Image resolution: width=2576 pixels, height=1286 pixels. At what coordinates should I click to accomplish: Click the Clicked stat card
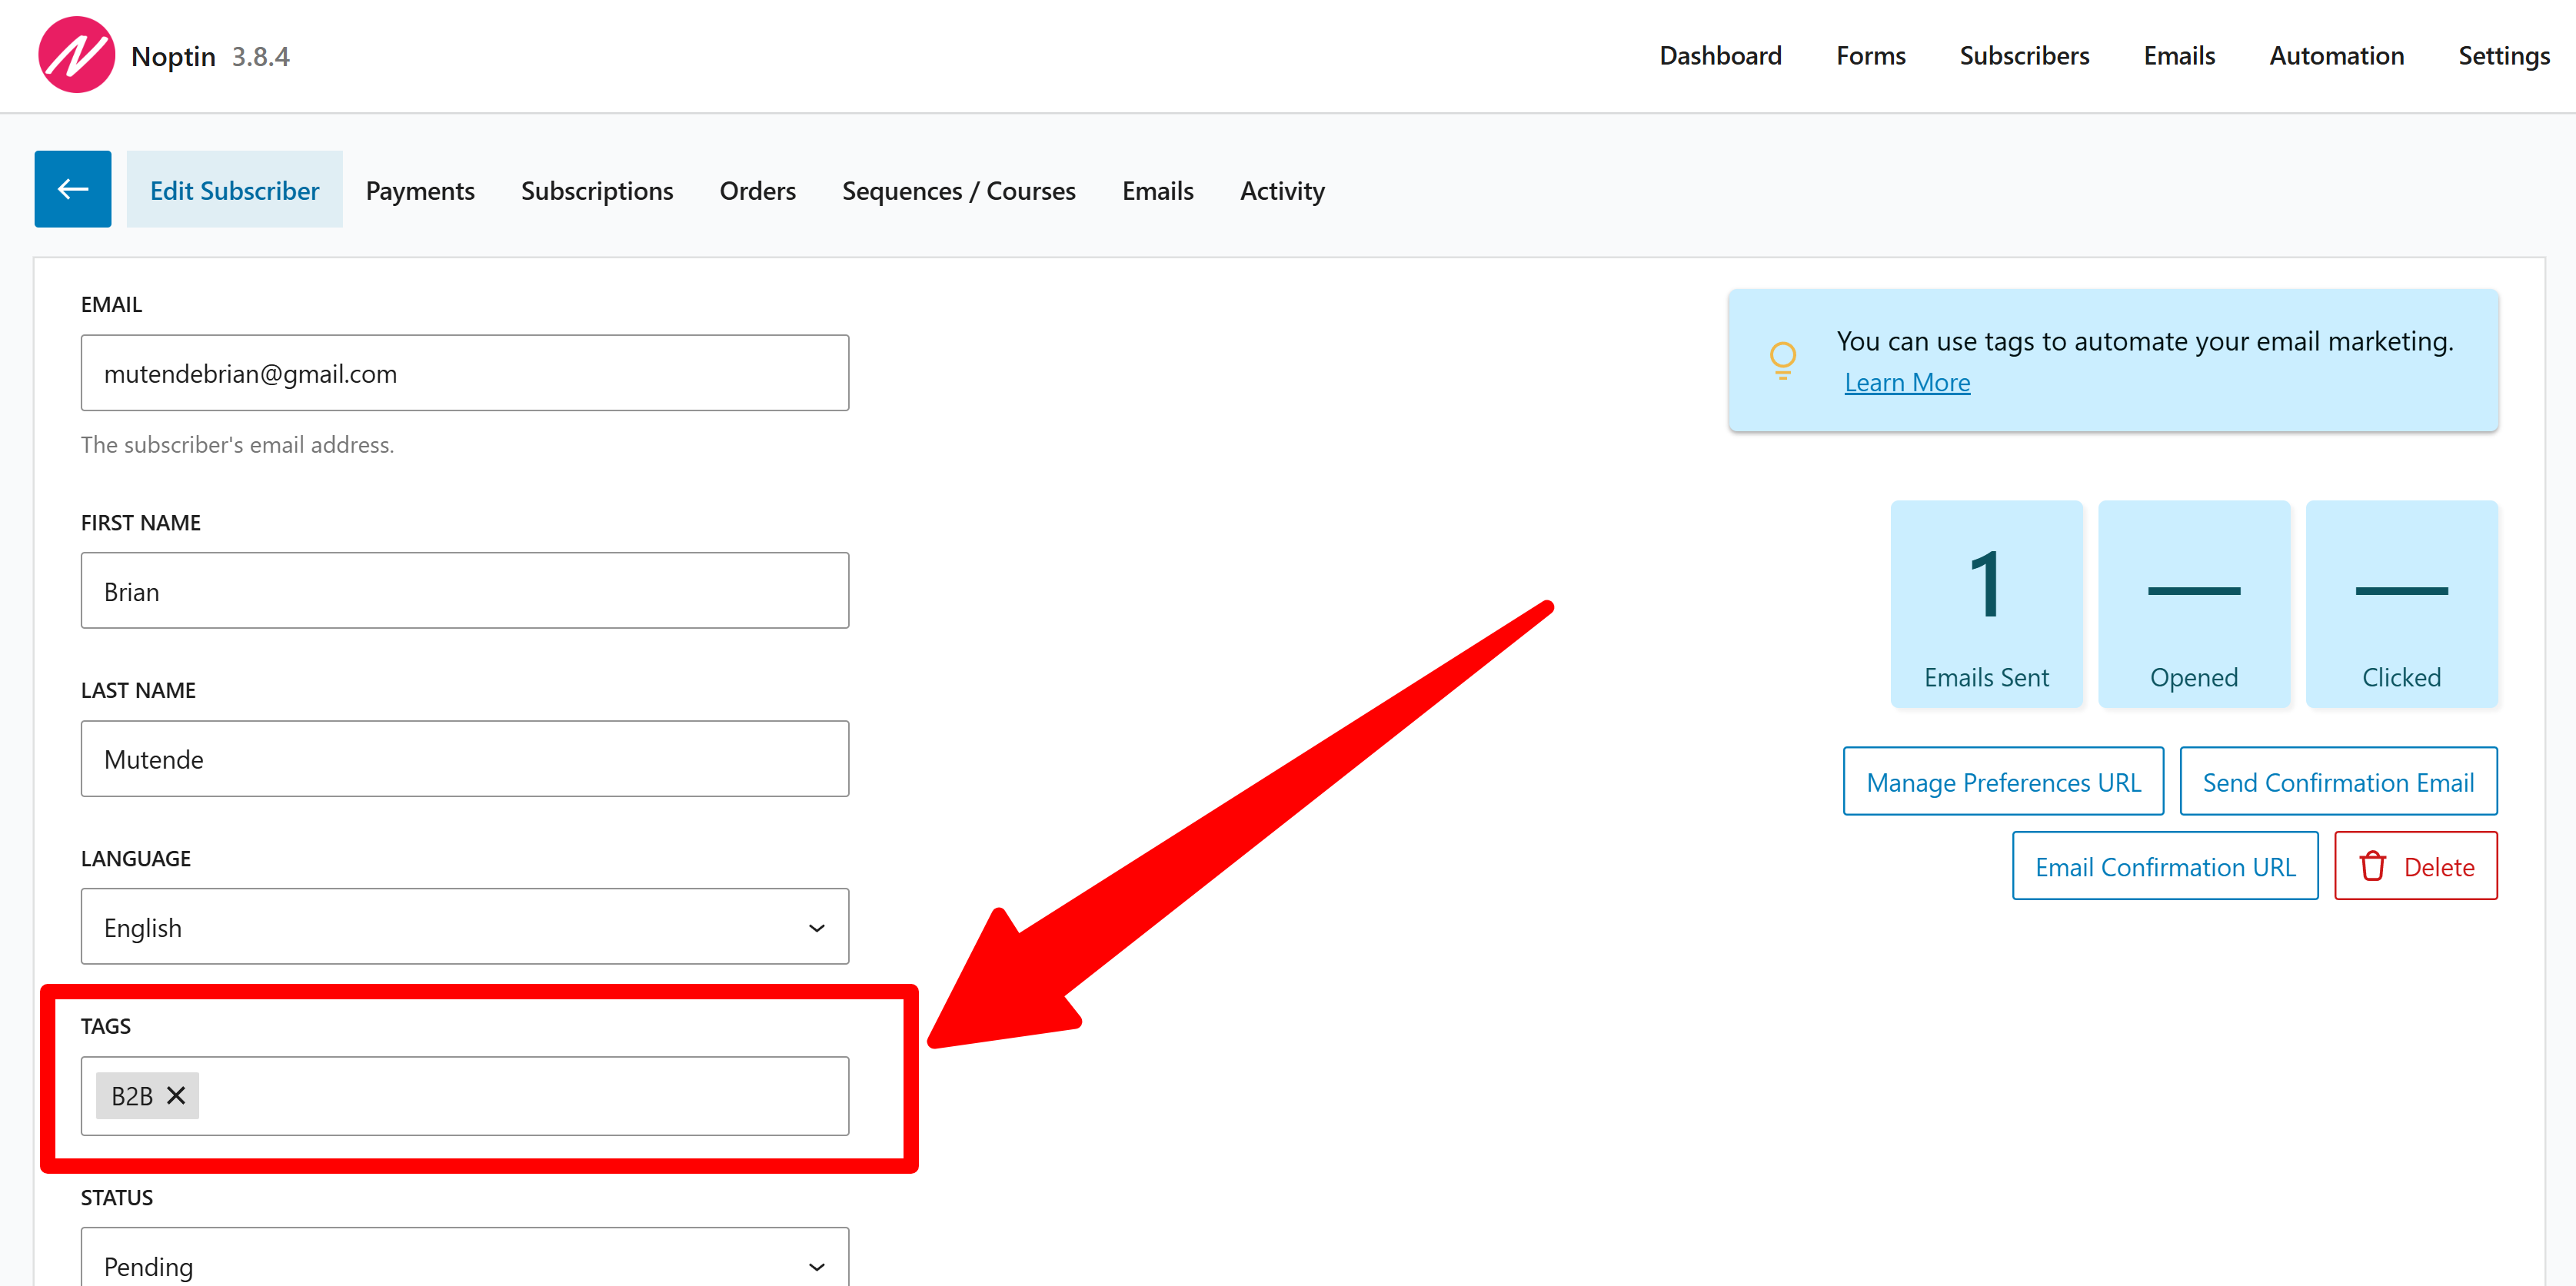[x=2401, y=604]
